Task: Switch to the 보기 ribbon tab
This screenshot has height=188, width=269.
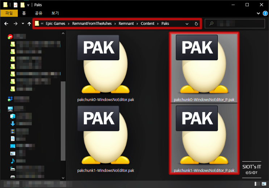Action: click(x=55, y=13)
